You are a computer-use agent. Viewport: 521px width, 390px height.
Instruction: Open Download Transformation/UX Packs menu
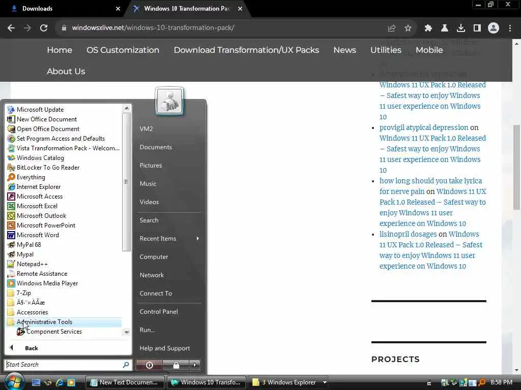[x=246, y=50]
